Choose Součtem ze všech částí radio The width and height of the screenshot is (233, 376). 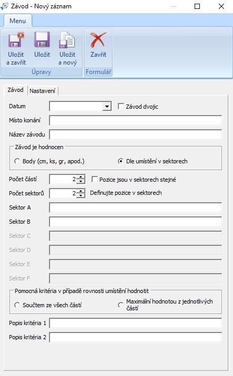click(17, 305)
